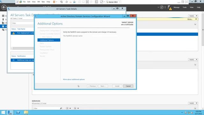Screen dimensions: 204x115
Task: Click the VMware pause VM icon
Action: 54,2
